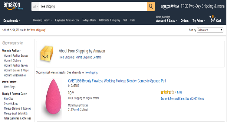Select Women's Fashion Scarves category
Screen dimensions: 227x122
pos(16,56)
